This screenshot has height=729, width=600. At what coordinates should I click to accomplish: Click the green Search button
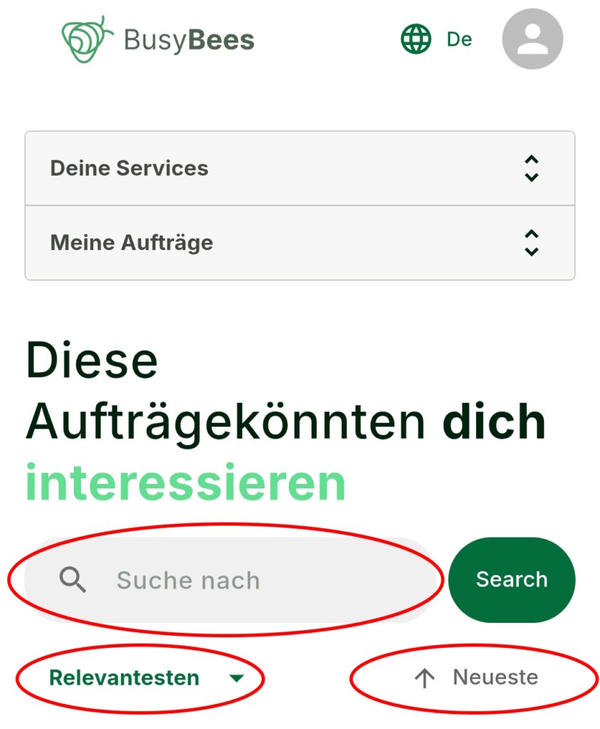pyautogui.click(x=512, y=579)
